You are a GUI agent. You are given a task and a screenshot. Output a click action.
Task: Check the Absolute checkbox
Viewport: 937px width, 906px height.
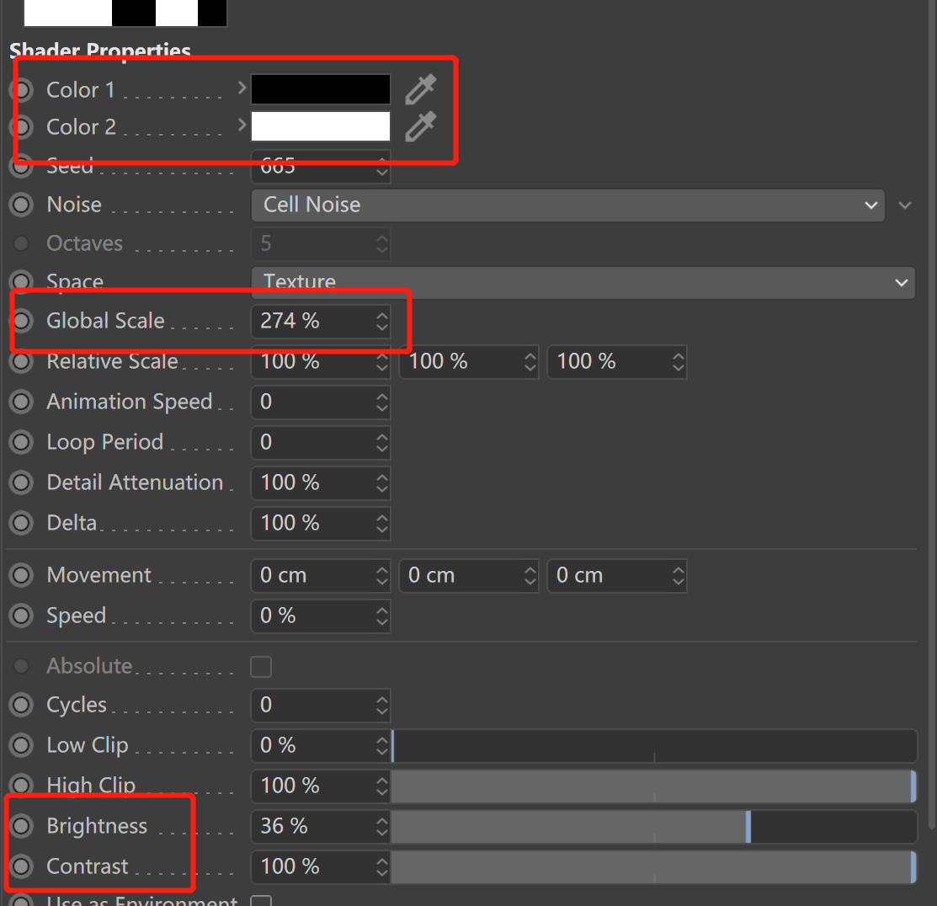point(261,666)
